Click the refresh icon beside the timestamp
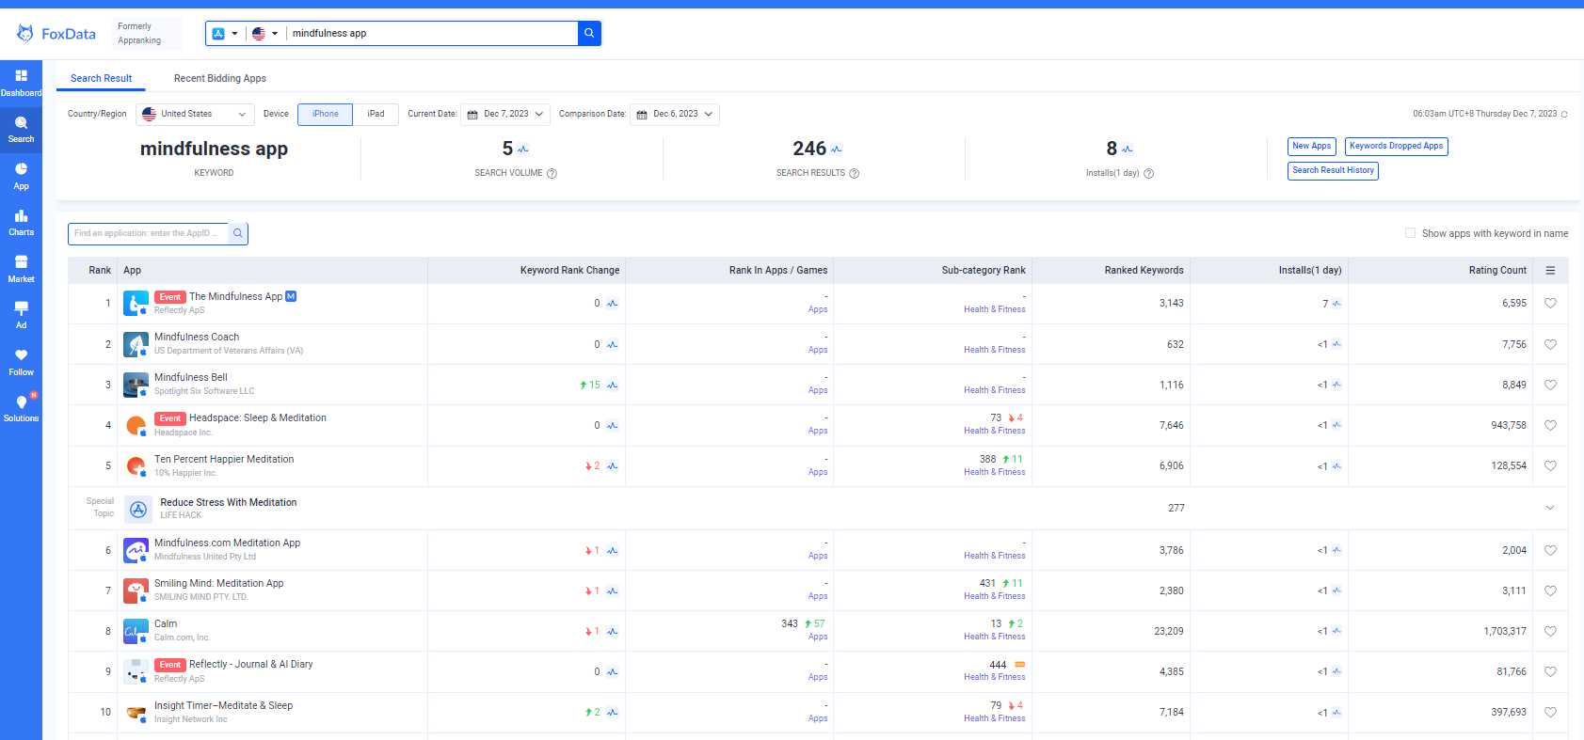This screenshot has width=1584, height=740. point(1564,114)
